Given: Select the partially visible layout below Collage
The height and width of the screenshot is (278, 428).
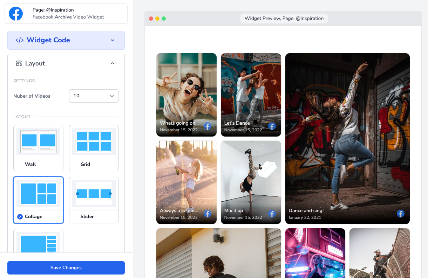Looking at the screenshot, I should coord(38,242).
